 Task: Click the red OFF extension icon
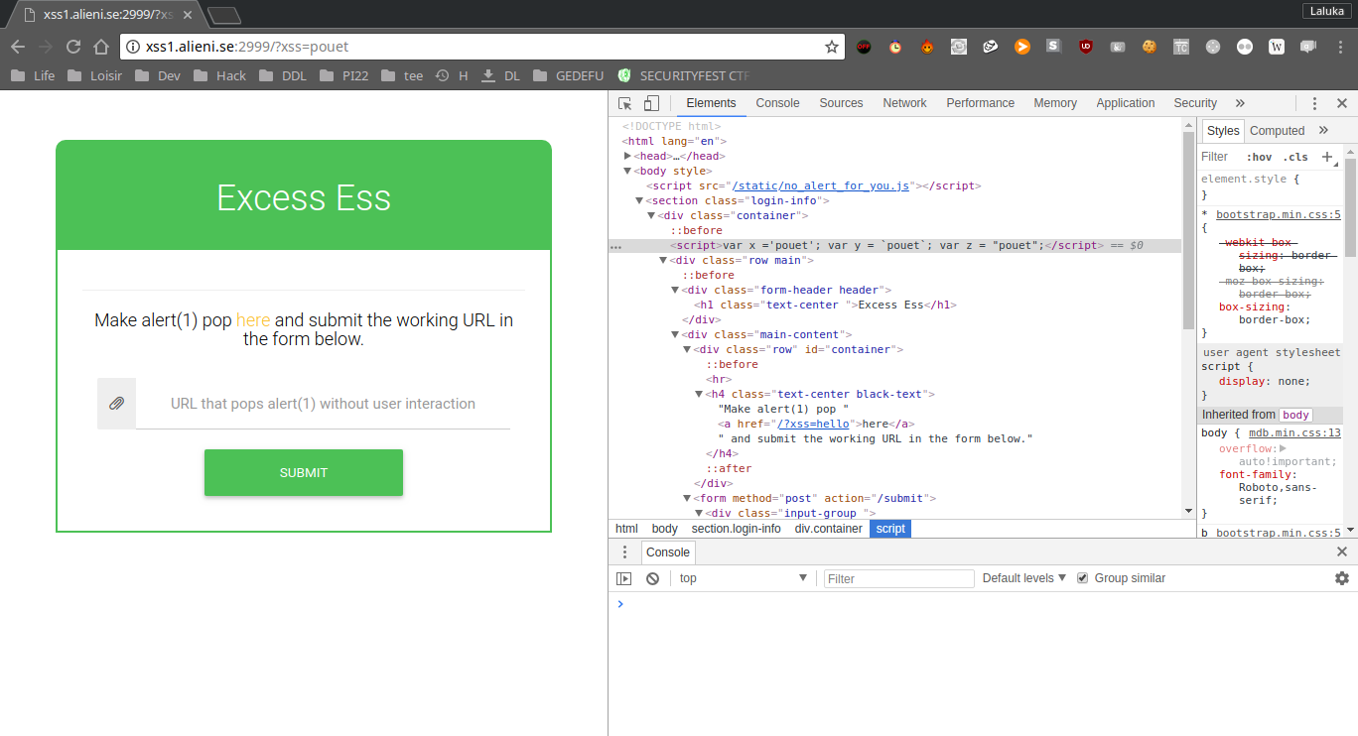[864, 47]
